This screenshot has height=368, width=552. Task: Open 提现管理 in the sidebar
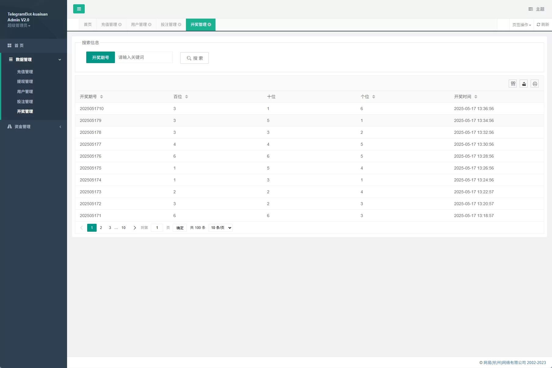25,81
